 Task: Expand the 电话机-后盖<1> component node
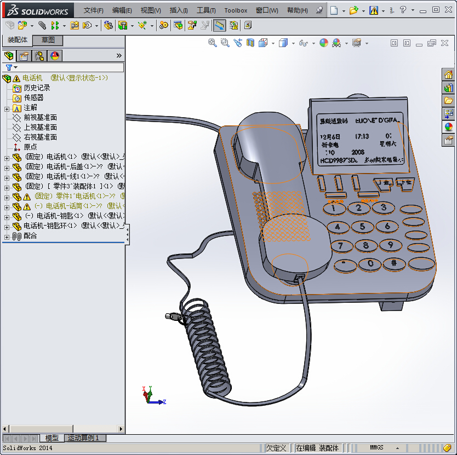(7, 168)
